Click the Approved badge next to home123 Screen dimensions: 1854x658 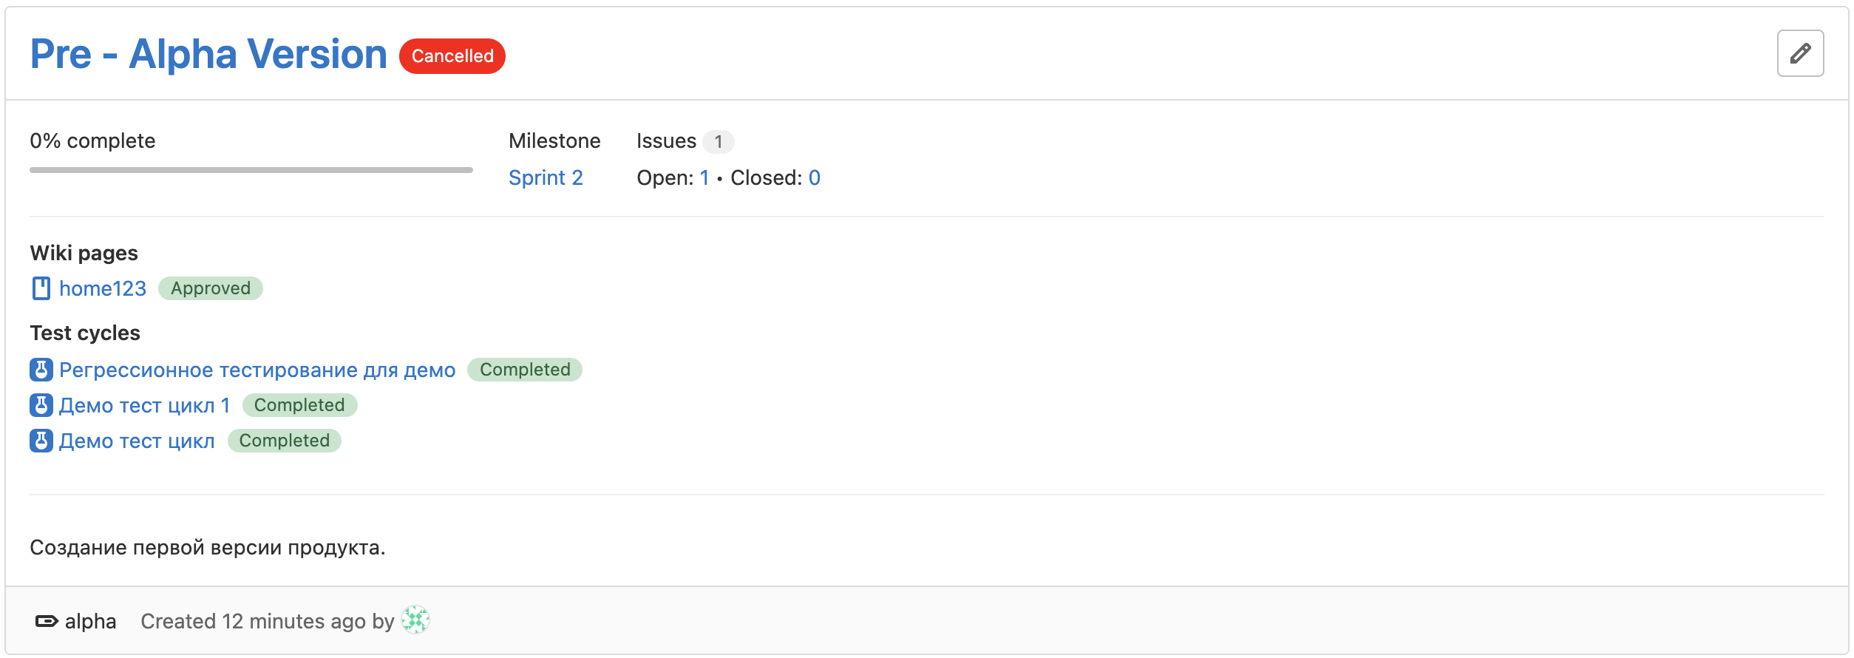(x=211, y=288)
